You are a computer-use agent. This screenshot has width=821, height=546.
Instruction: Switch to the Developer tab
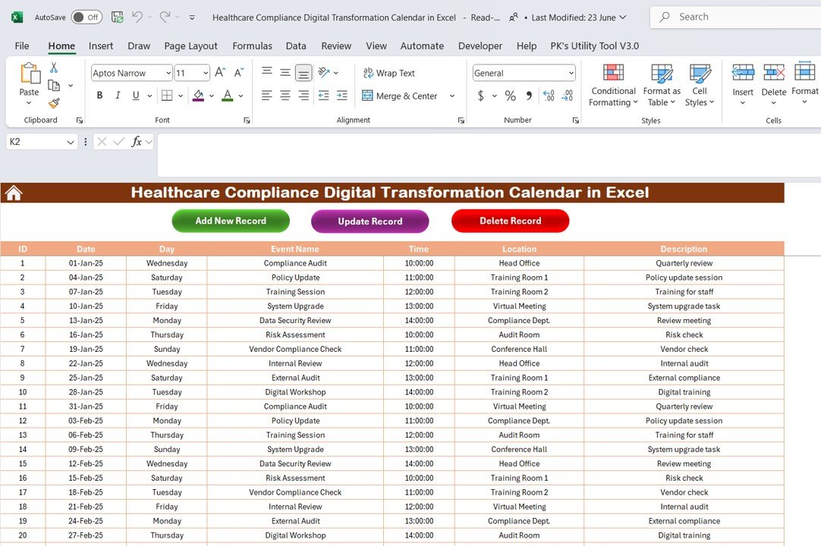[480, 46]
